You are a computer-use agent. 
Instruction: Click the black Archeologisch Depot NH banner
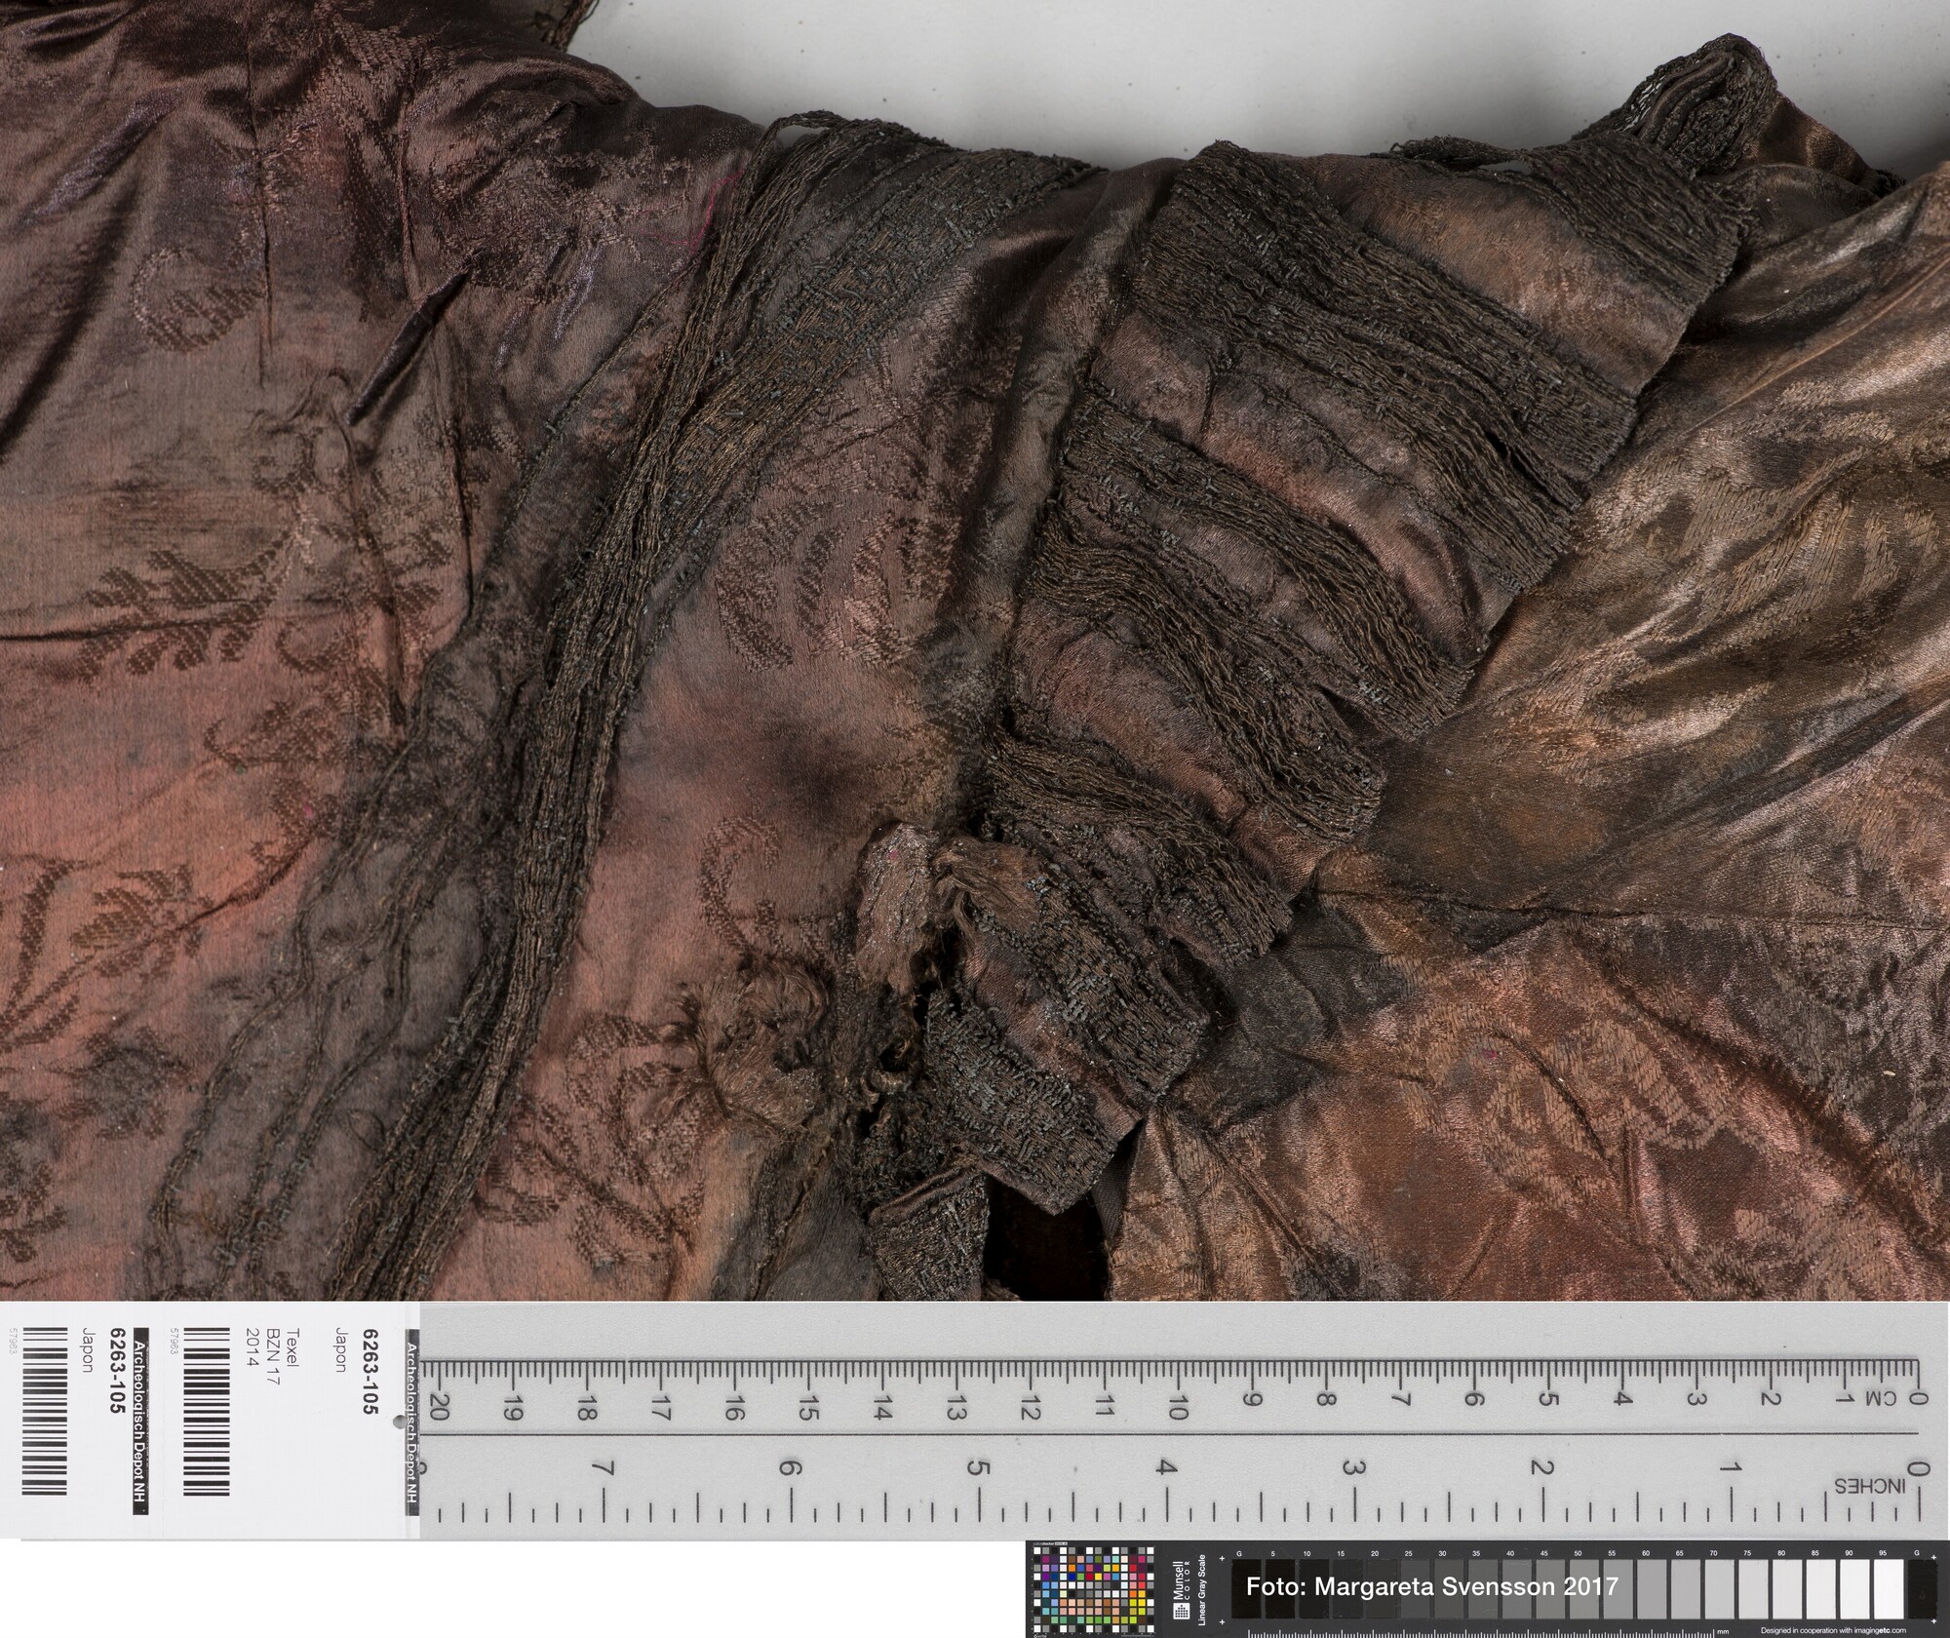click(x=139, y=1423)
